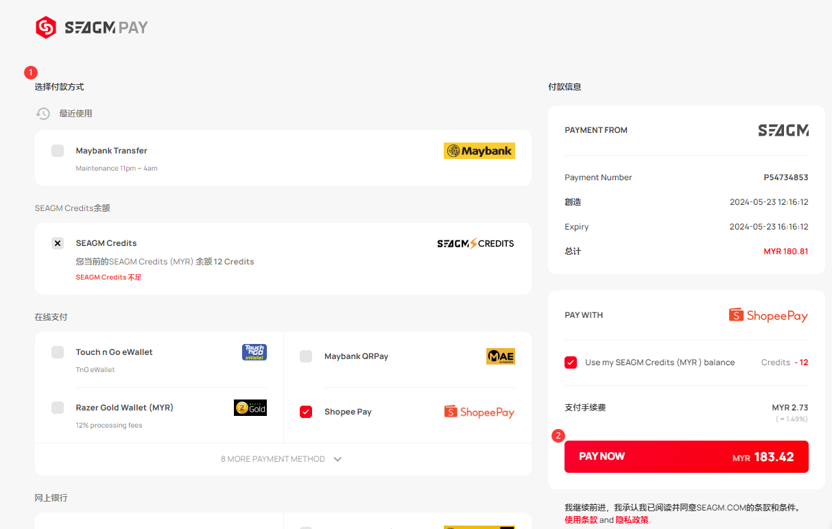The image size is (832, 529).
Task: Click payment number P54734853
Action: point(786,177)
